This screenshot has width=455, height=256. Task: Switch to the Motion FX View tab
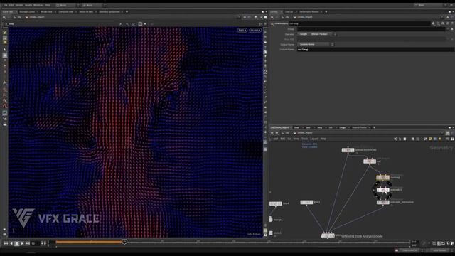click(x=86, y=12)
